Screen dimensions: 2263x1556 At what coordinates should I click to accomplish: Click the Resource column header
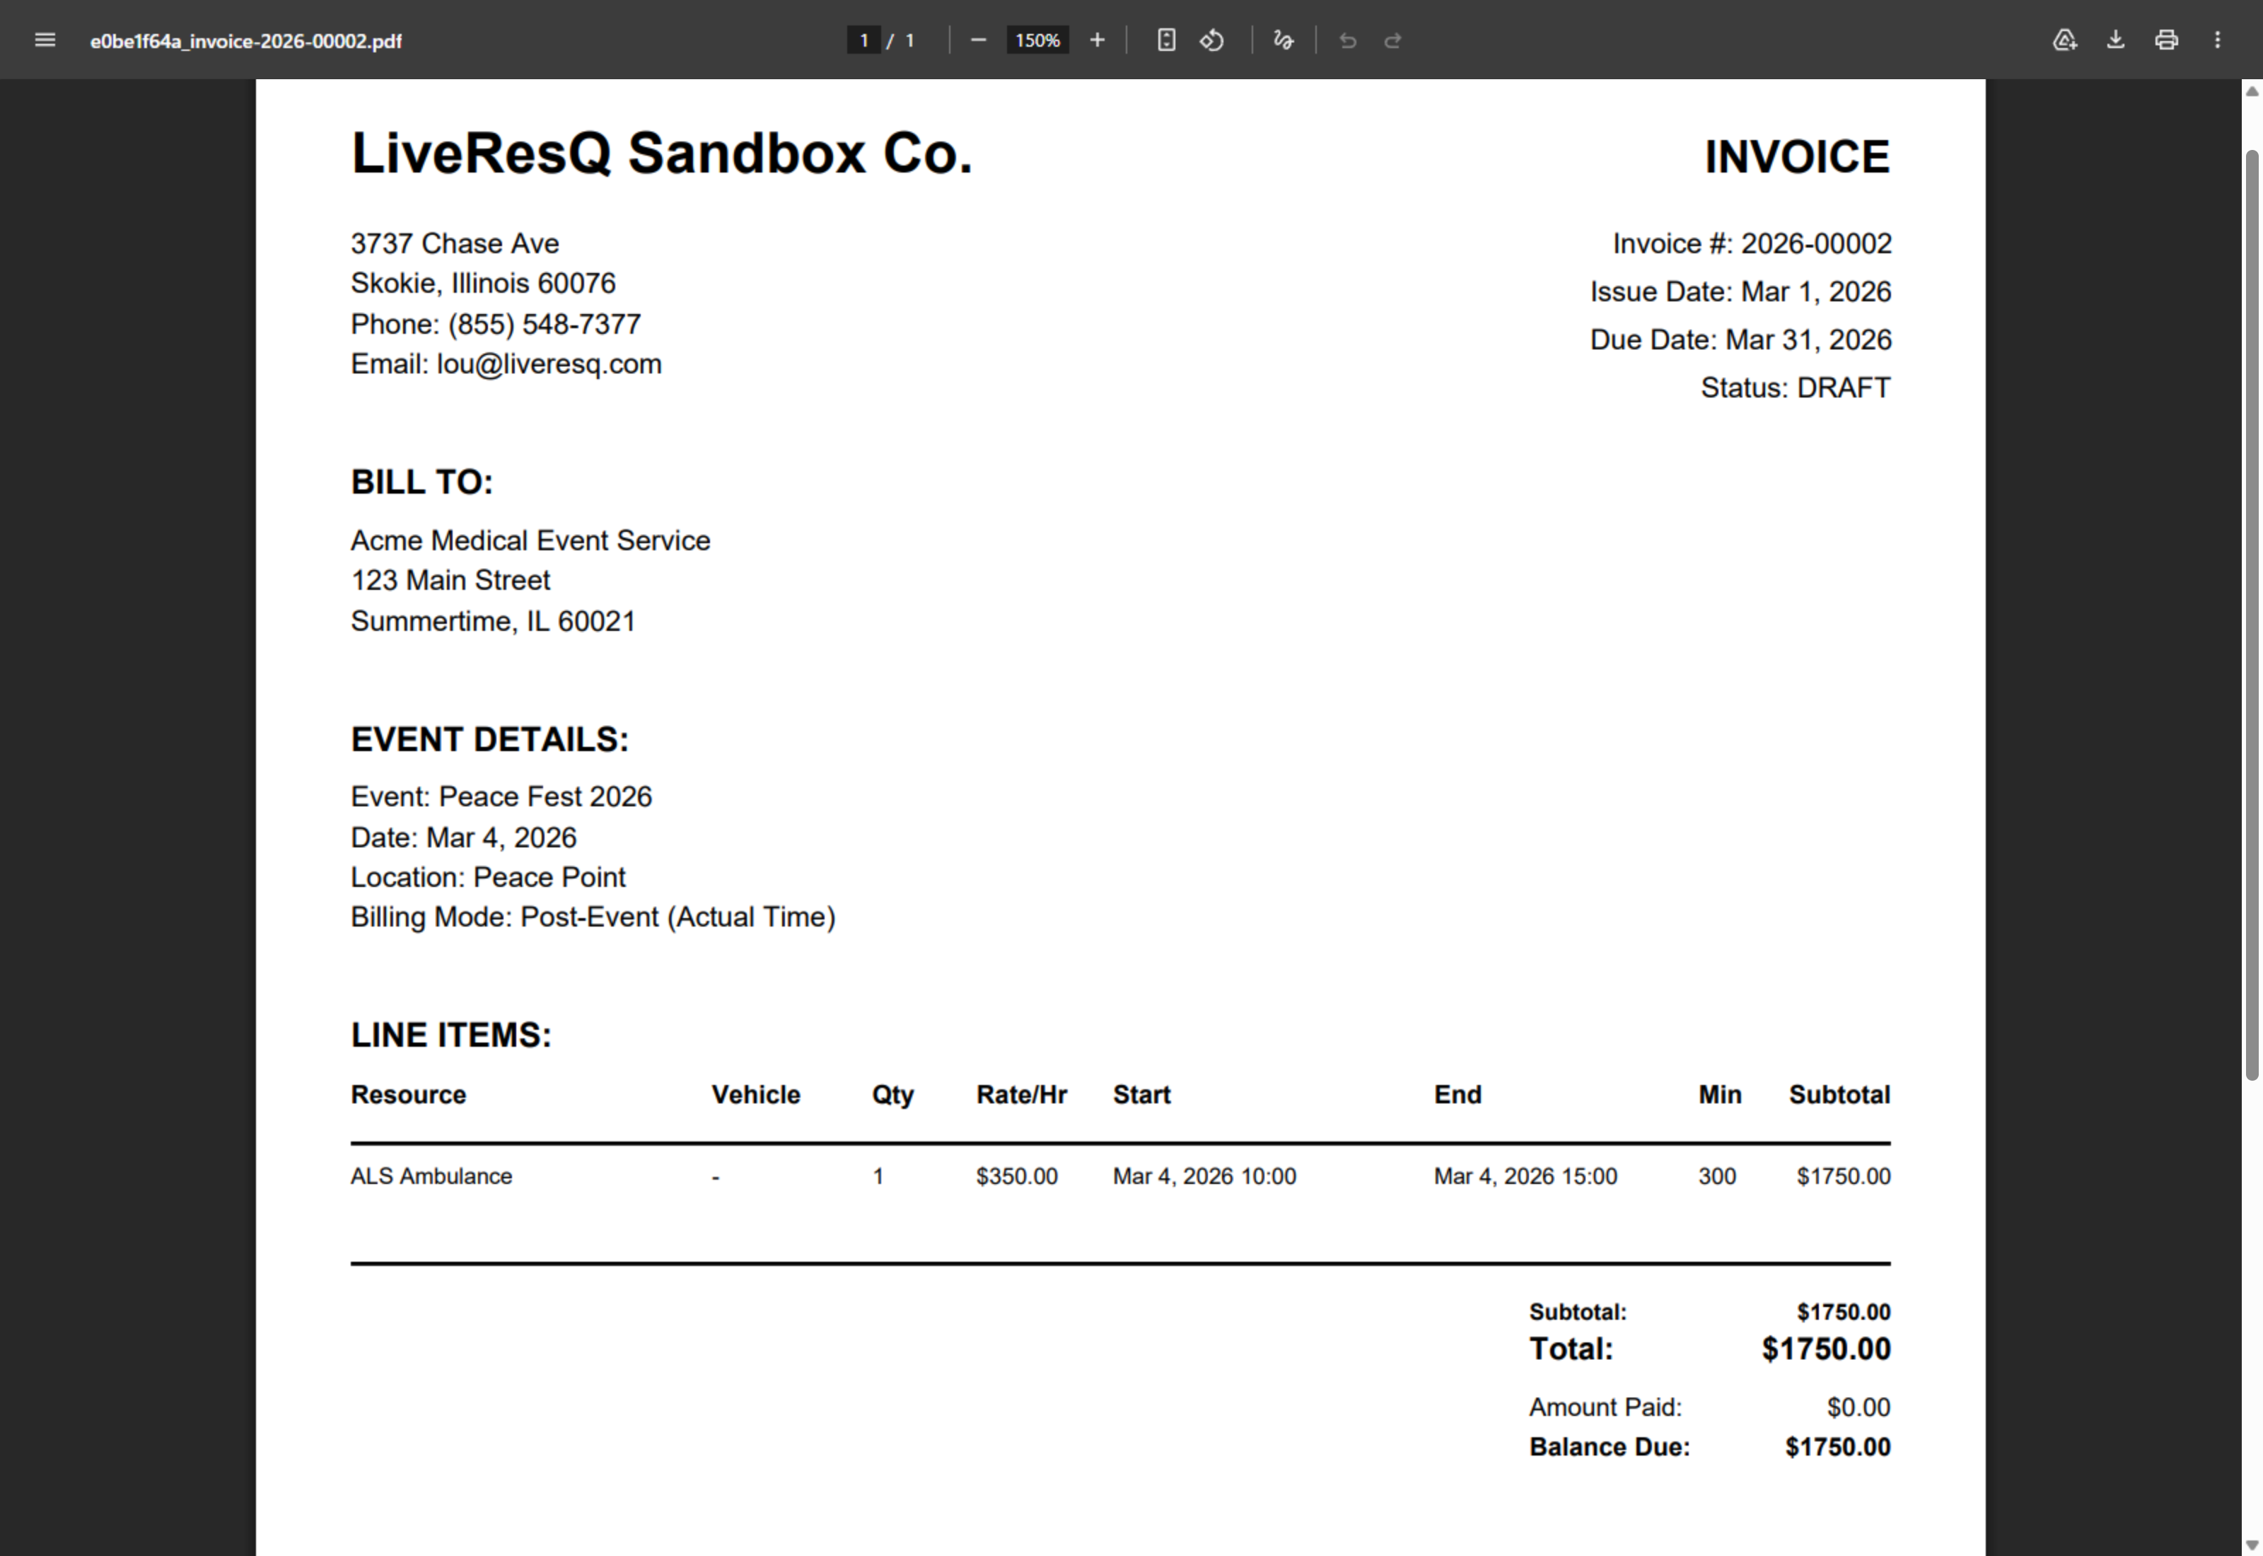408,1095
